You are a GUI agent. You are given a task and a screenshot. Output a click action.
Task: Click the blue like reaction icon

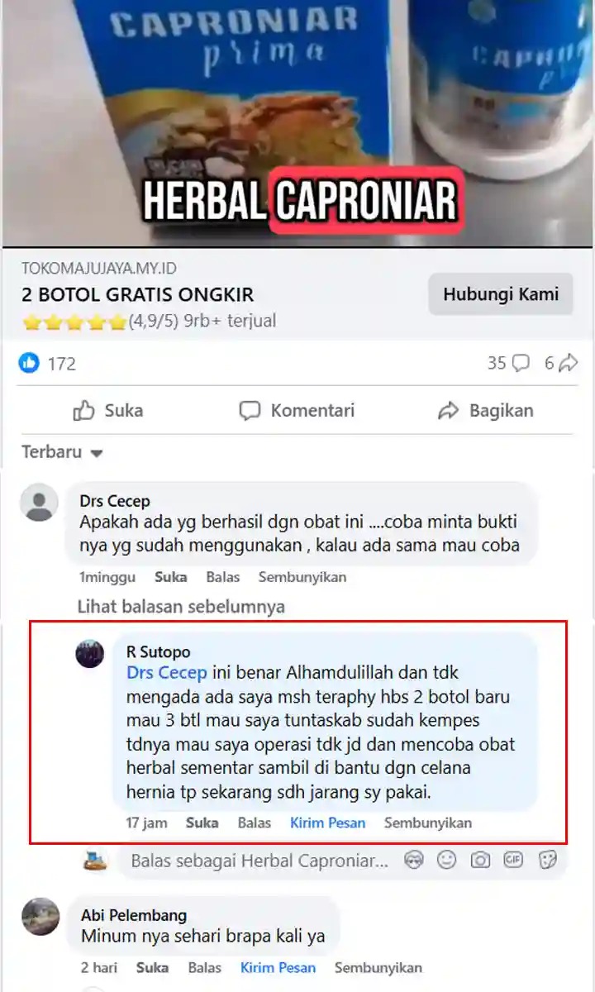point(29,363)
